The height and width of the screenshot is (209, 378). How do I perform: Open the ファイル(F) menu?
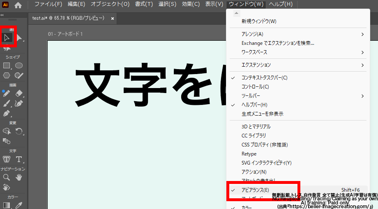pos(48,4)
